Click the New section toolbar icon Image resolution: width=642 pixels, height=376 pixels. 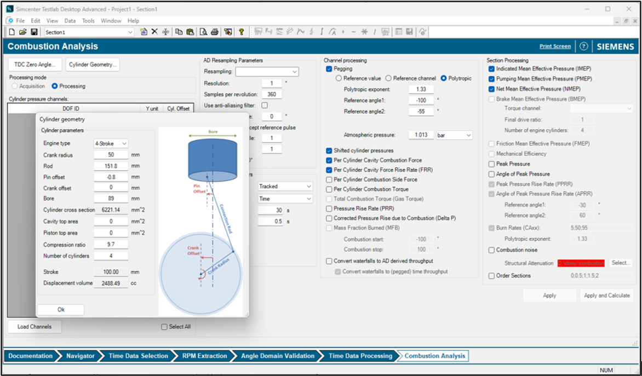[x=144, y=32]
